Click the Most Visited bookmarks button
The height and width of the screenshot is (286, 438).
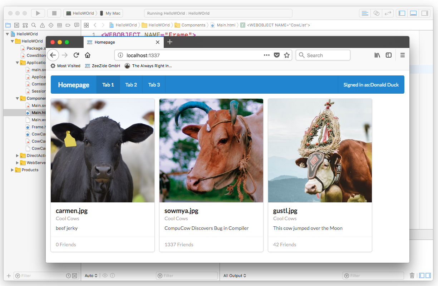pyautogui.click(x=65, y=66)
